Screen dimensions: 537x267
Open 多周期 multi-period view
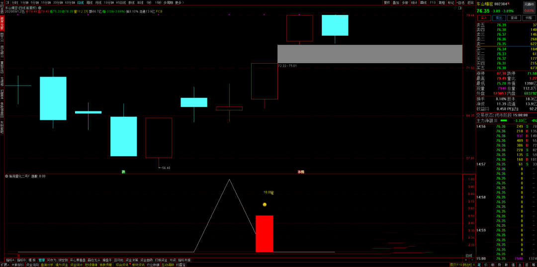pos(168,2)
